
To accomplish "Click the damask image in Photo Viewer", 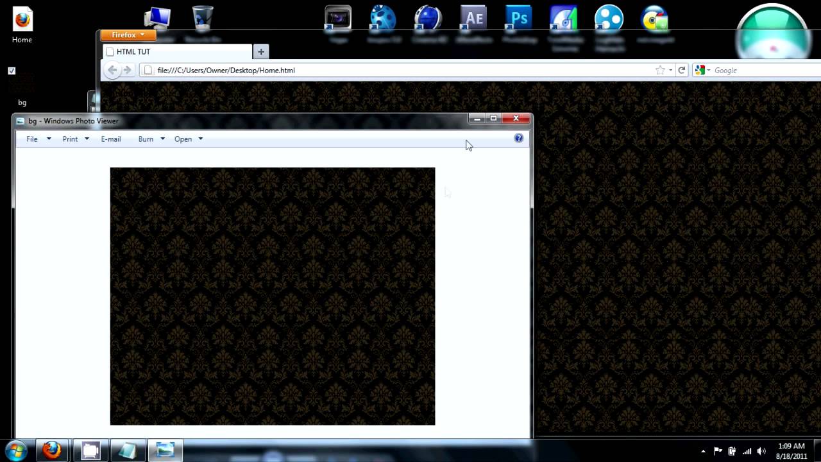I will 273,296.
